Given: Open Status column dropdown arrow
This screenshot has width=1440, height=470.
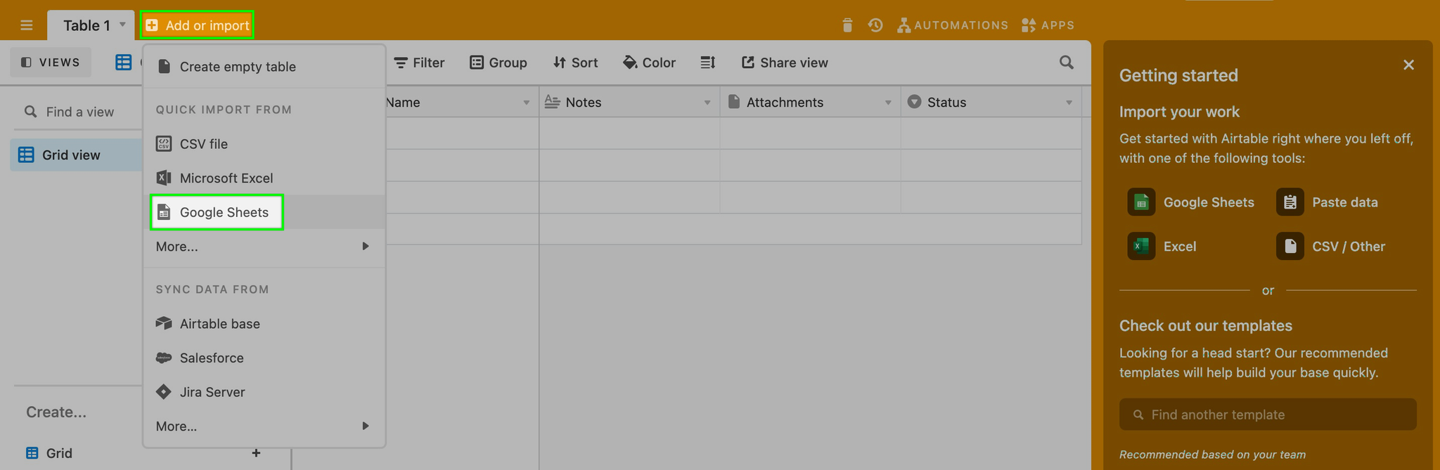Looking at the screenshot, I should 1069,103.
